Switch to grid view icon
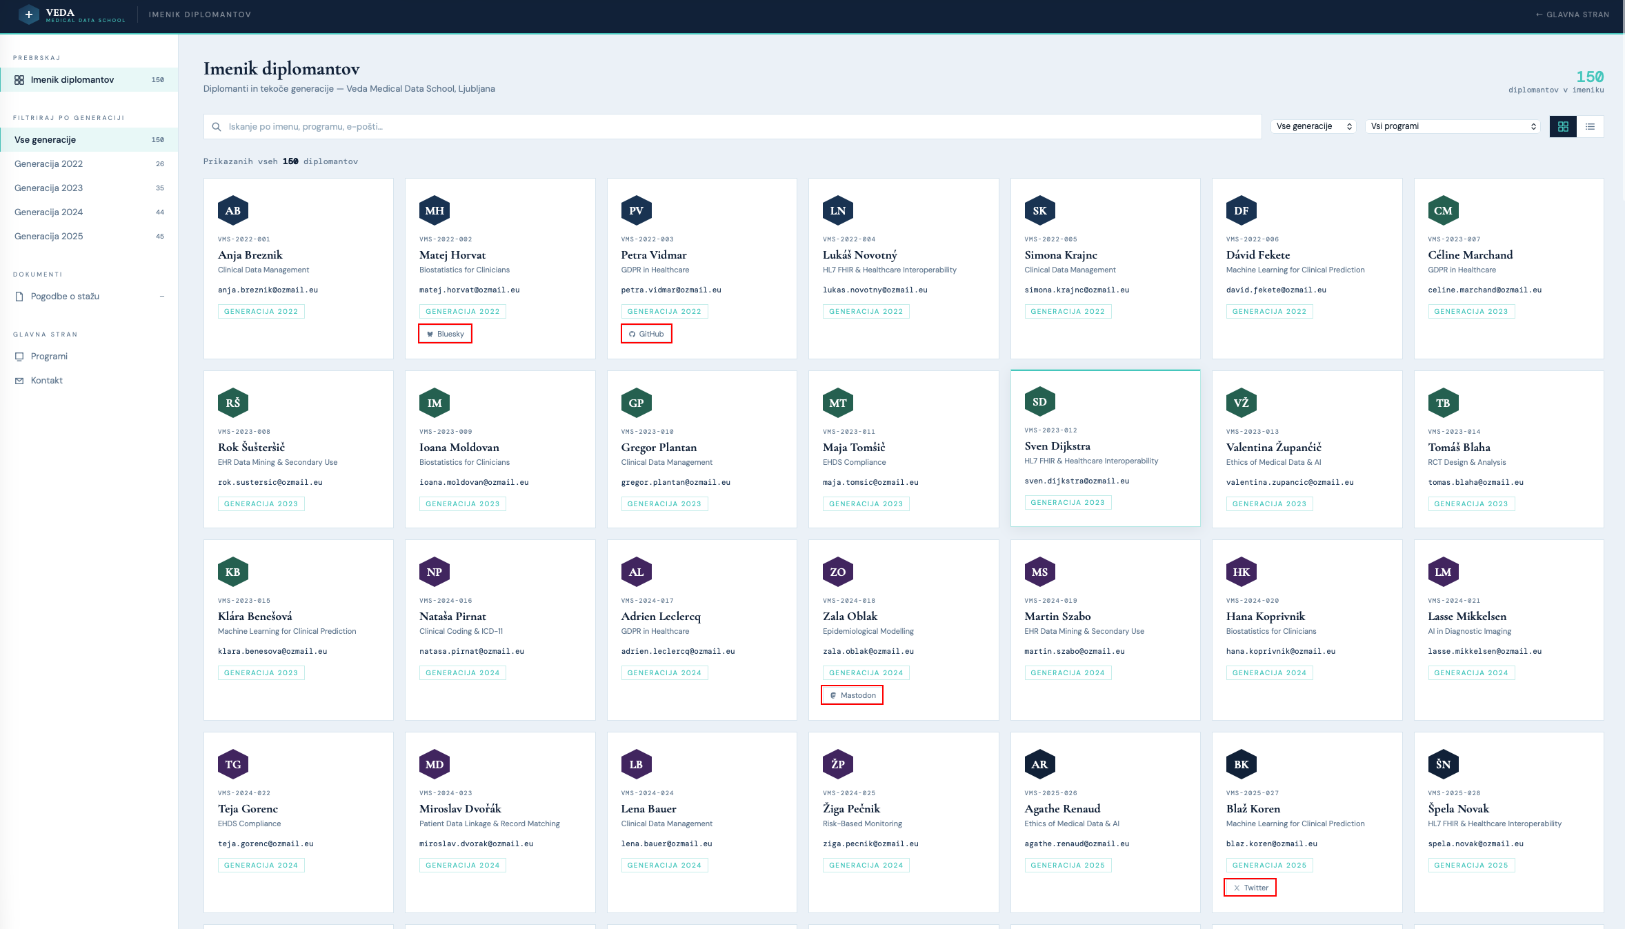 1563,126
